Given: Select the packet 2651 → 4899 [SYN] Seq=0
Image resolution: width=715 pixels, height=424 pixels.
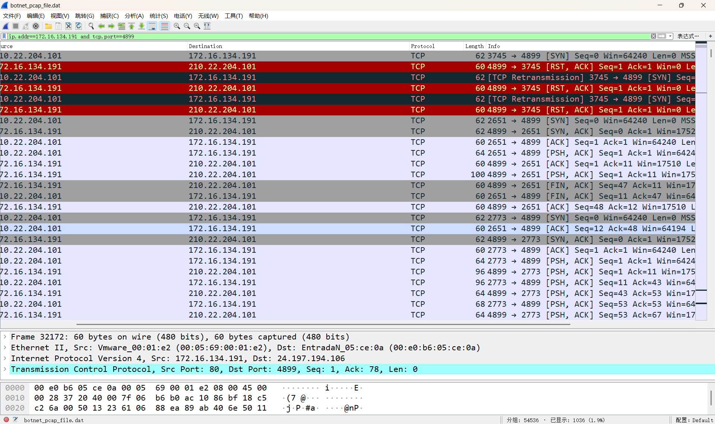Looking at the screenshot, I should click(x=348, y=121).
